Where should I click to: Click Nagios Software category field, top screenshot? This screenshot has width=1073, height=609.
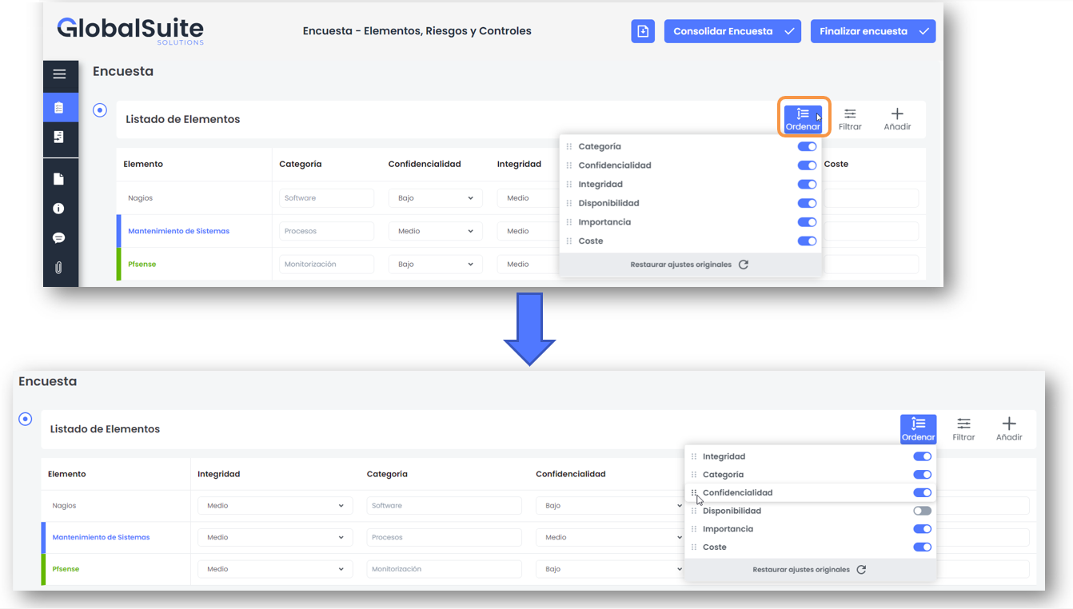point(326,198)
